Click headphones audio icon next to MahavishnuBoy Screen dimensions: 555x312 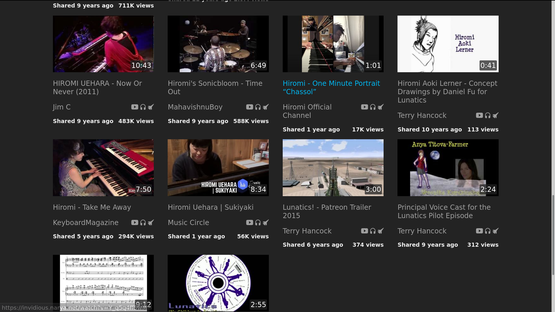[x=258, y=107]
